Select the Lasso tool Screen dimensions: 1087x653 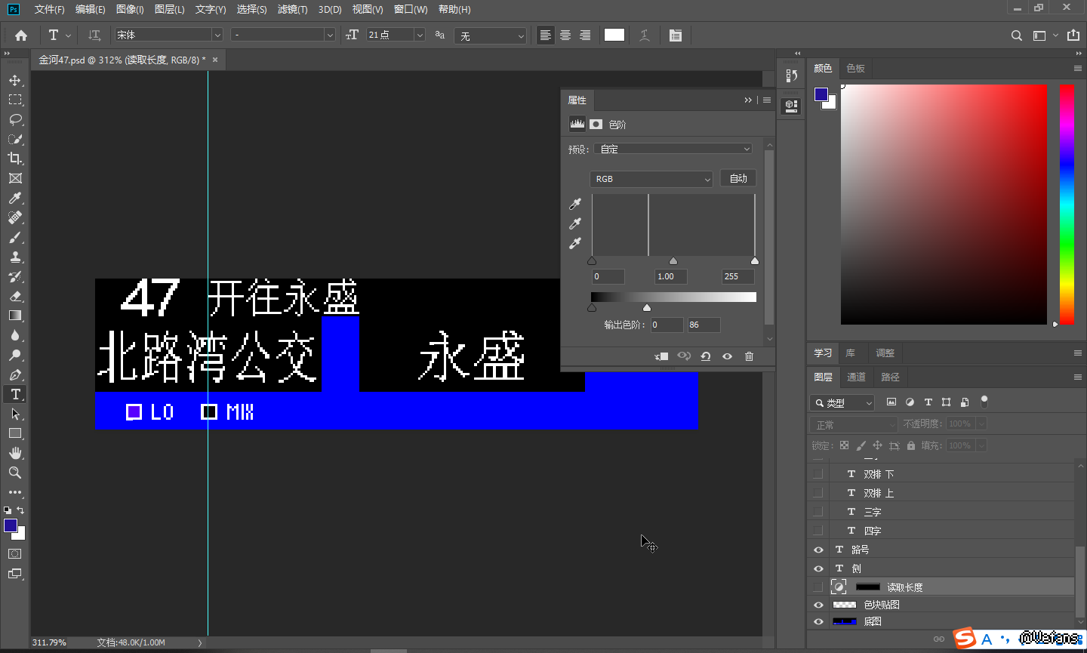click(15, 120)
